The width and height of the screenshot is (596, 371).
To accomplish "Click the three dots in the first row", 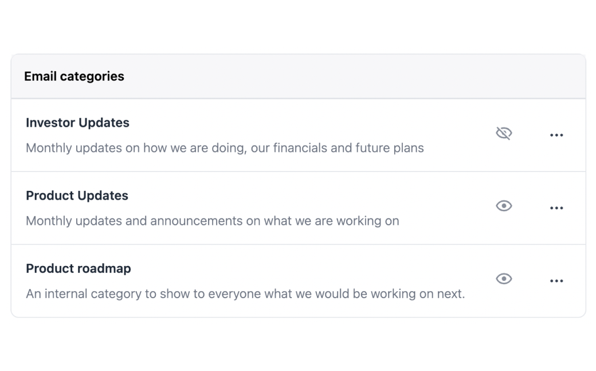I will coord(556,135).
